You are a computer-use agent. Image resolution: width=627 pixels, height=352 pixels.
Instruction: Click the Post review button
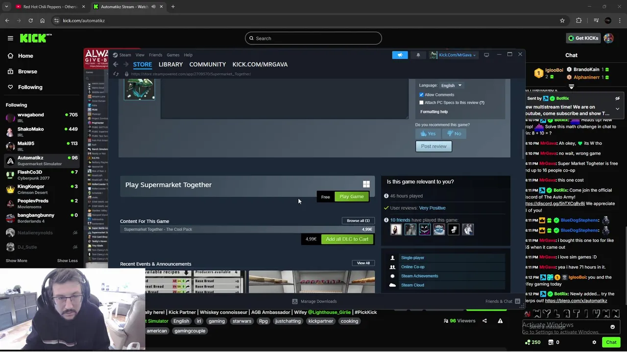click(x=434, y=146)
